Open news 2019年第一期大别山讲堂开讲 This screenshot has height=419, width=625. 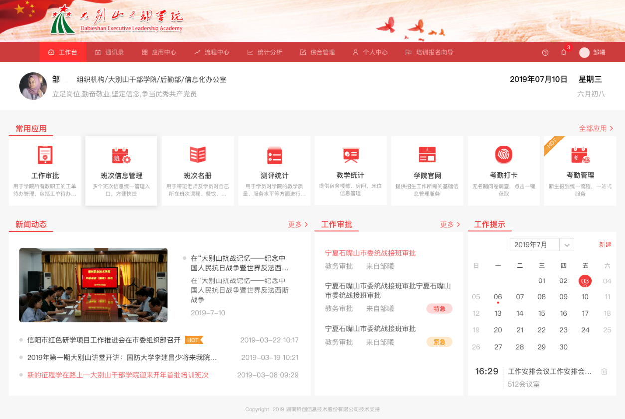tap(122, 358)
